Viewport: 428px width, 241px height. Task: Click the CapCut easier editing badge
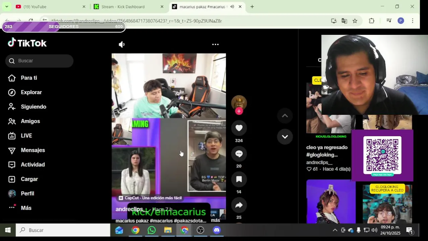(150, 198)
